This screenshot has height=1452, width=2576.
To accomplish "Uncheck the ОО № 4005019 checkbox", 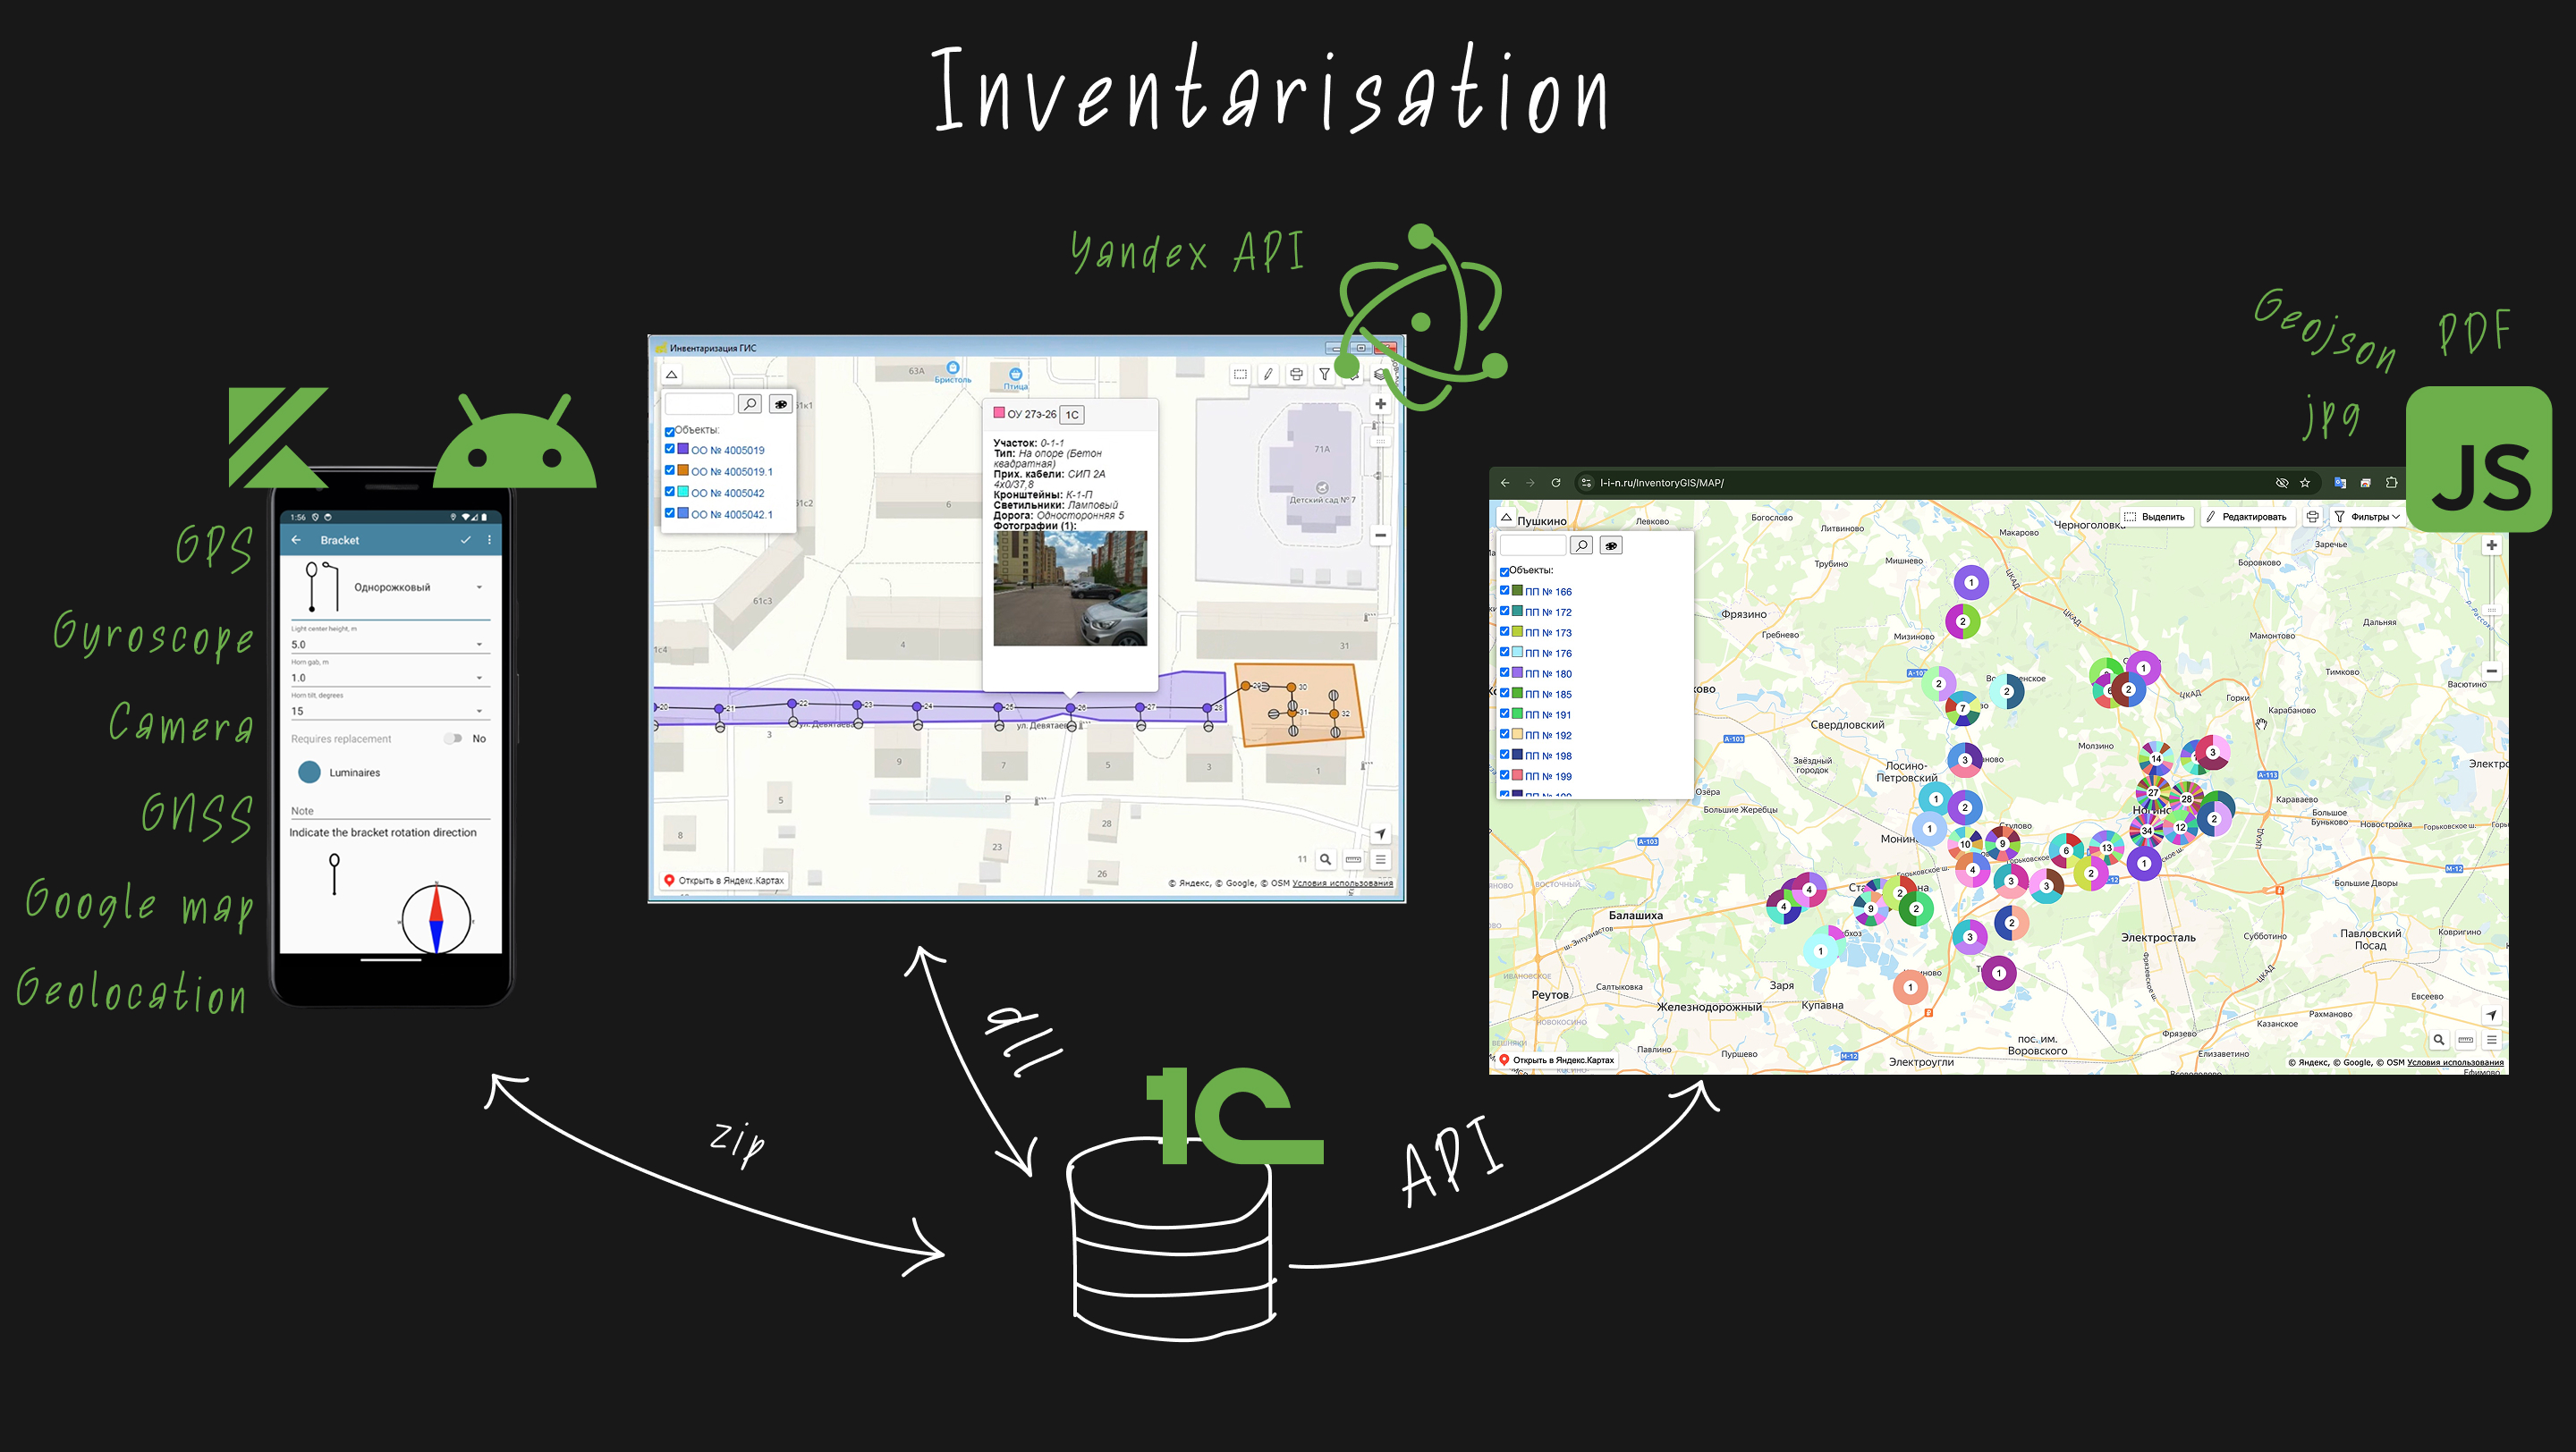I will point(670,449).
